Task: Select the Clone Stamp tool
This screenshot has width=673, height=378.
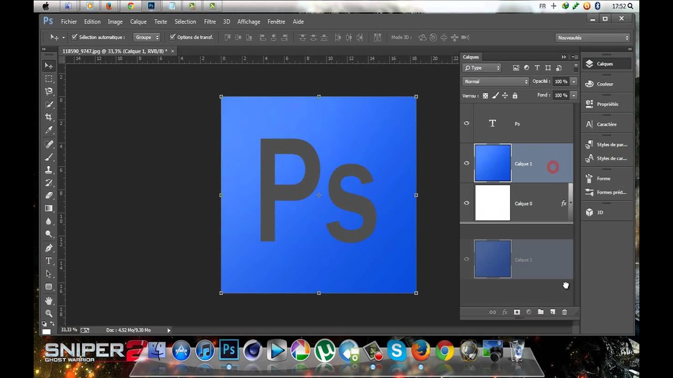Action: (x=49, y=170)
